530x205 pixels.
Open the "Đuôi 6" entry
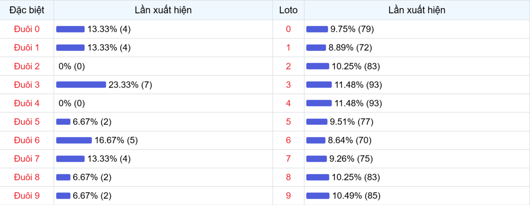(x=27, y=140)
